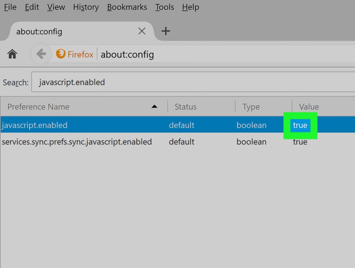Viewport: 355px width, 268px height.
Task: Click the Back arrow button
Action: (41, 54)
